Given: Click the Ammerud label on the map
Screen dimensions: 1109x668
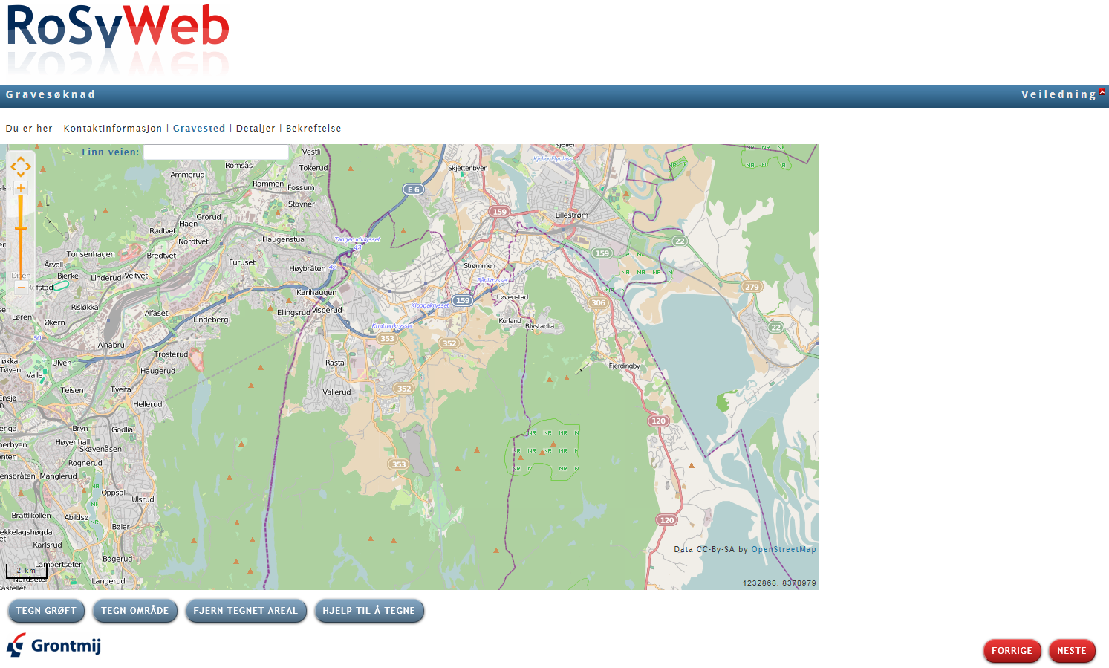Looking at the screenshot, I should [x=187, y=175].
